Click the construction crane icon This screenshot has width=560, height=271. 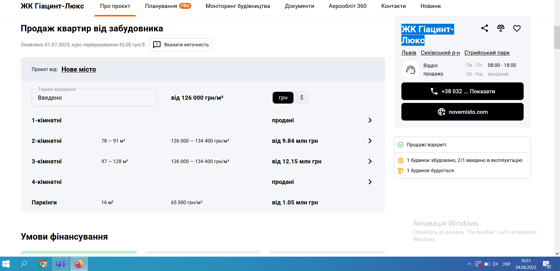401,170
